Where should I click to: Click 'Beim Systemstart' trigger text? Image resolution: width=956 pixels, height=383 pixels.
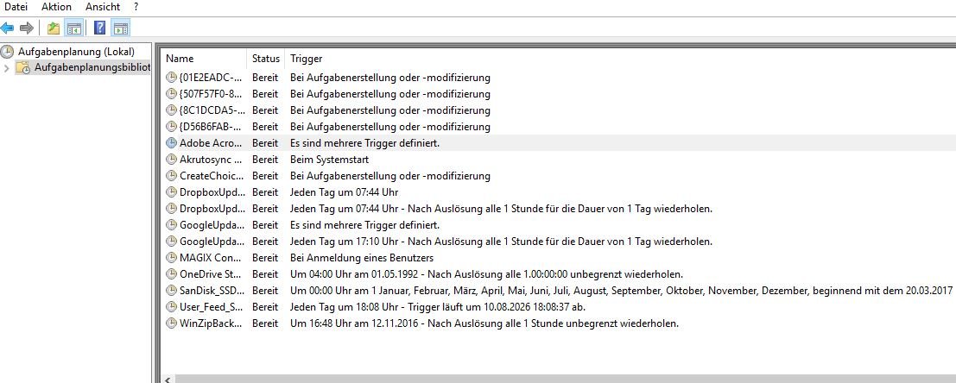click(x=329, y=160)
